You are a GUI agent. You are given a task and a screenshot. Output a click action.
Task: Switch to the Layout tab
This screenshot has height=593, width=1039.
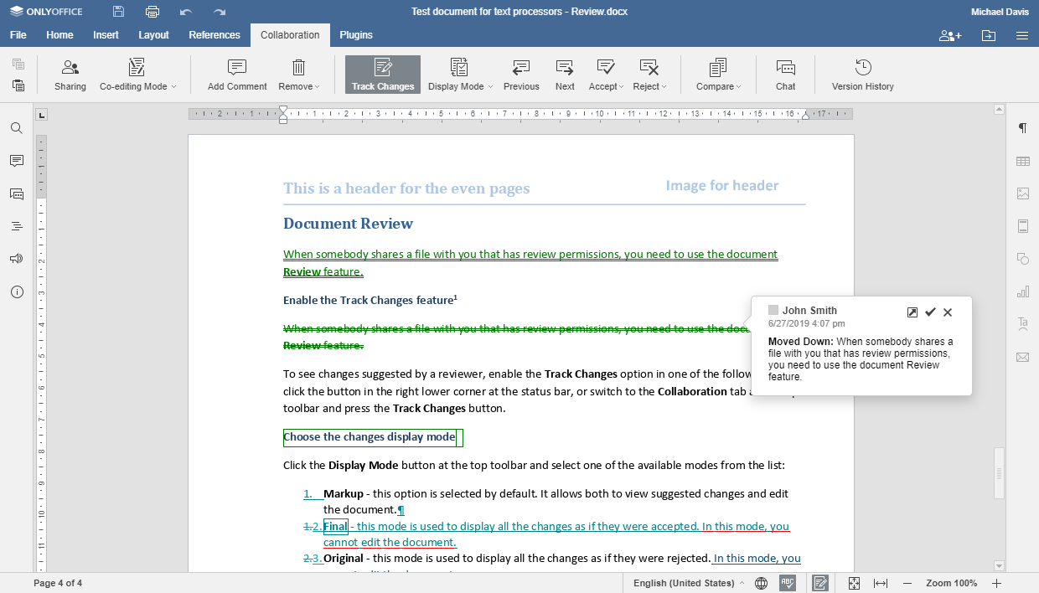153,35
